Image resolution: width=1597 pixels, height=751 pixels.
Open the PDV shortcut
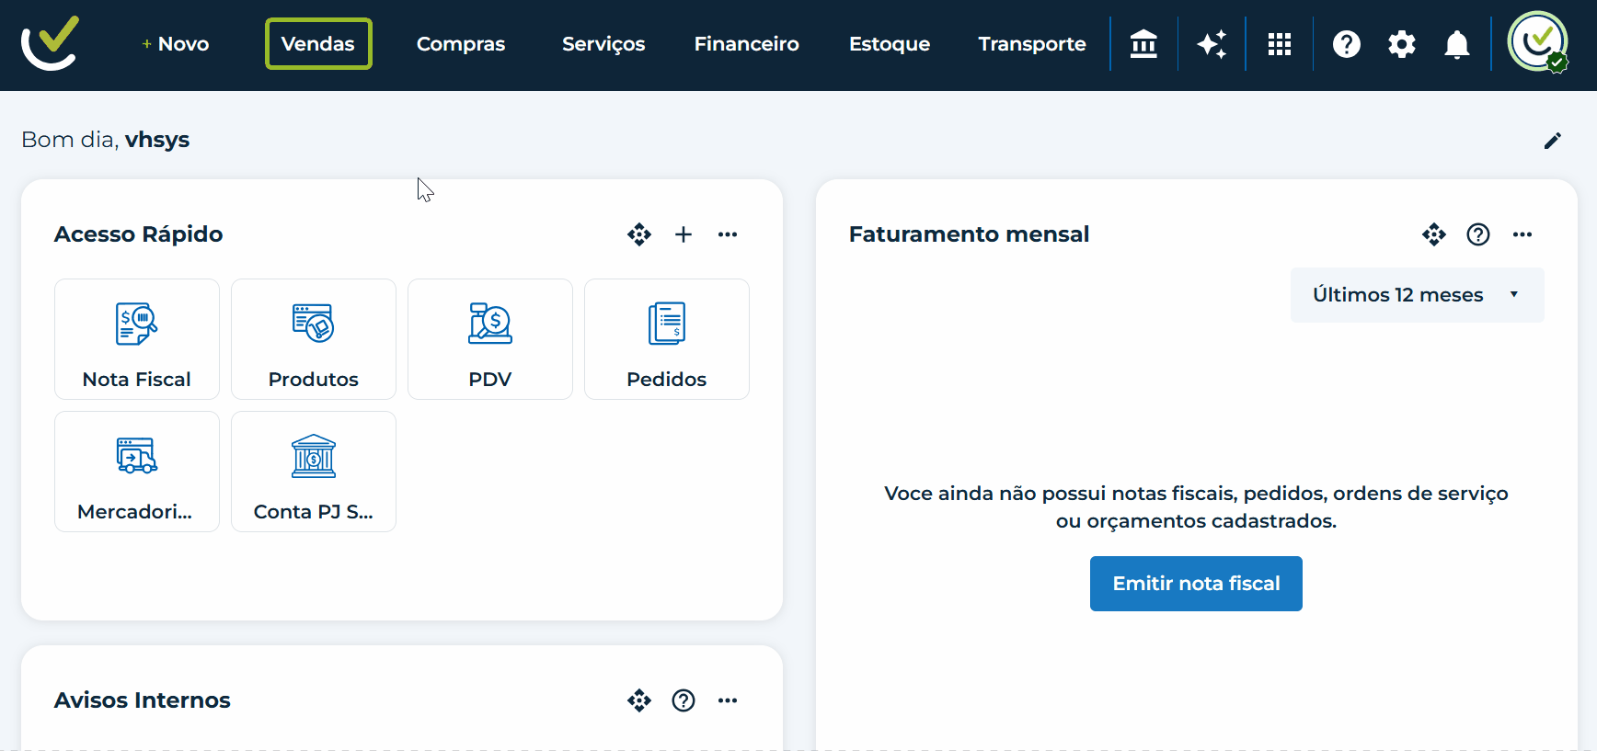point(490,339)
